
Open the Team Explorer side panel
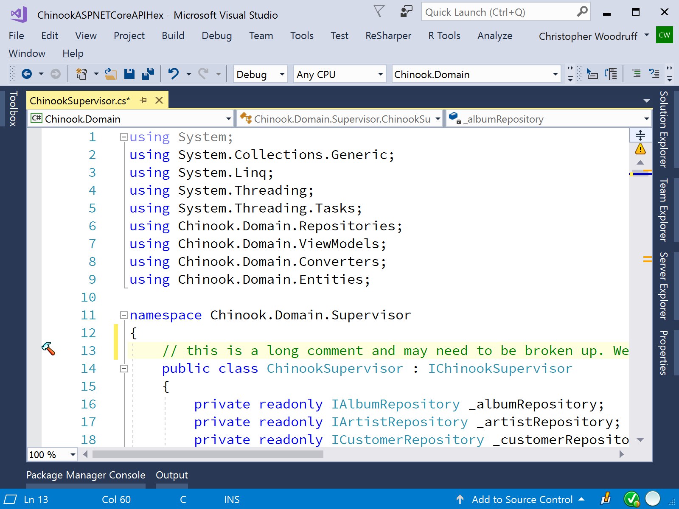click(663, 210)
